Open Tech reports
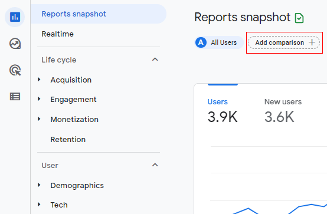Image resolution: width=327 pixels, height=214 pixels. pyautogui.click(x=59, y=205)
